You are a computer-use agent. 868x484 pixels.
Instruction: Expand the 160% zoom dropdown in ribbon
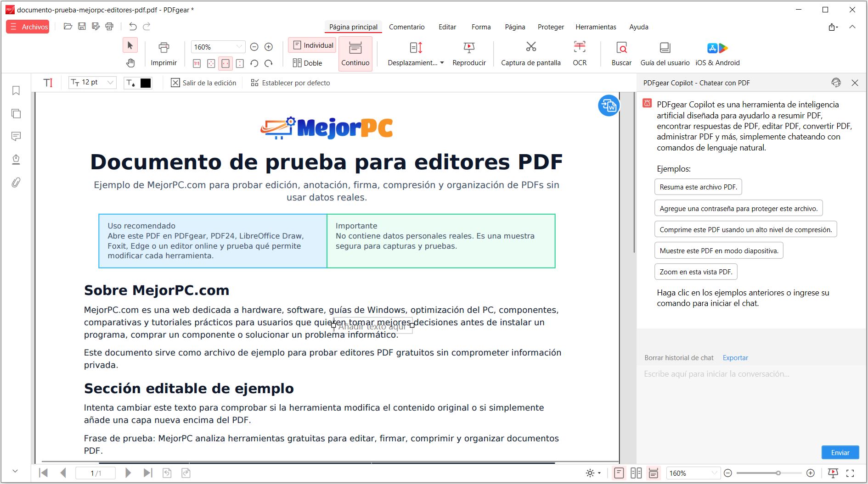coord(239,47)
